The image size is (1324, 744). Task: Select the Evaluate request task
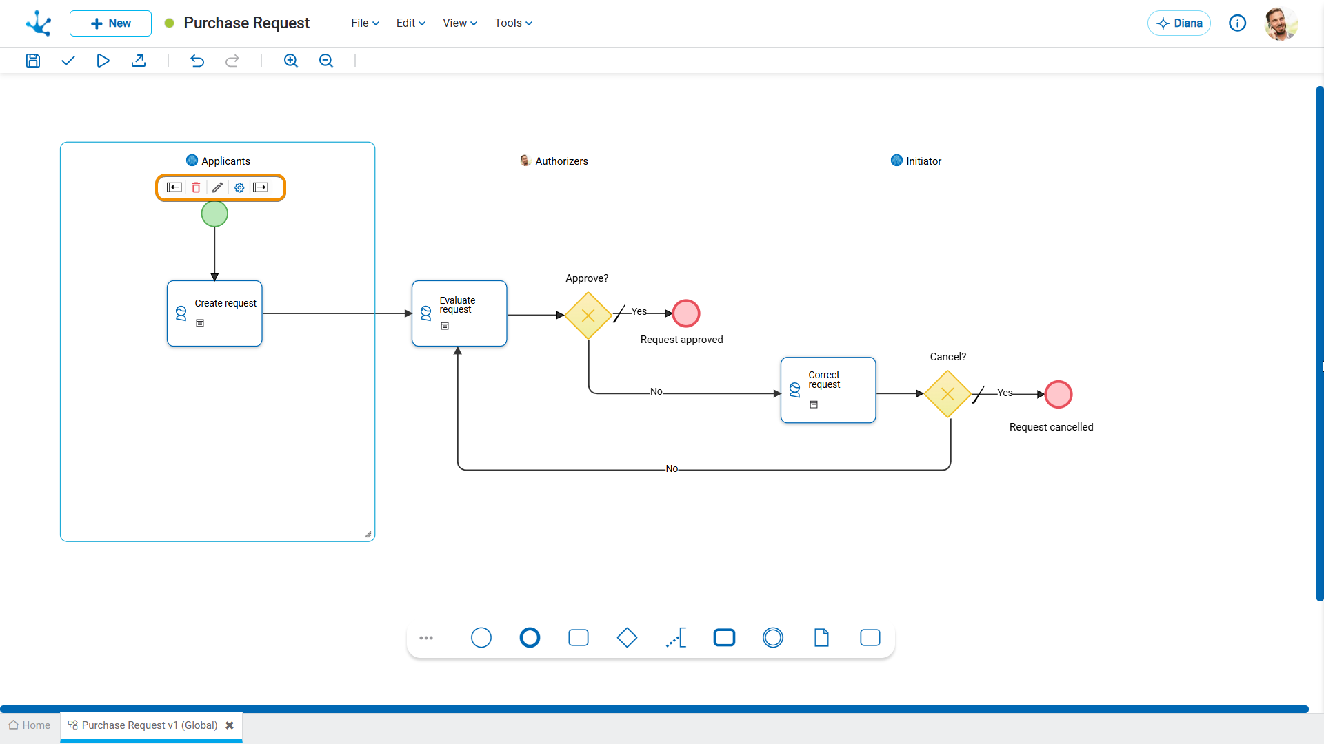coord(459,313)
